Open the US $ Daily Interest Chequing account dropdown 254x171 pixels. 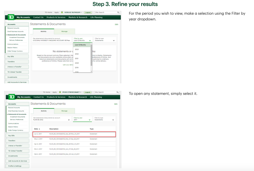(x=52, y=40)
